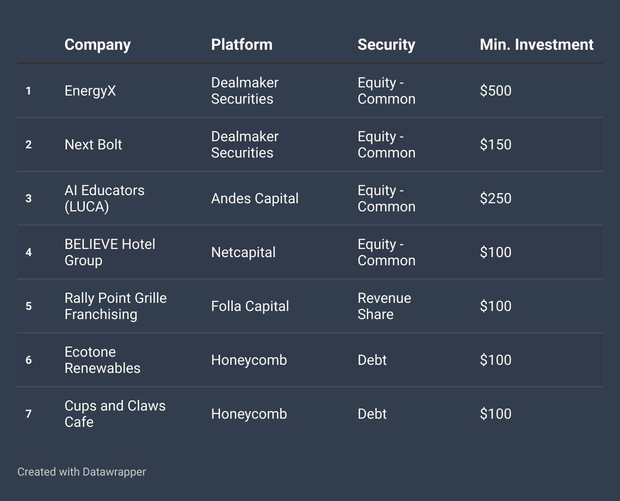This screenshot has height=501, width=620.
Task: Click BELIEVE Hotel Group entry
Action: click(x=110, y=252)
